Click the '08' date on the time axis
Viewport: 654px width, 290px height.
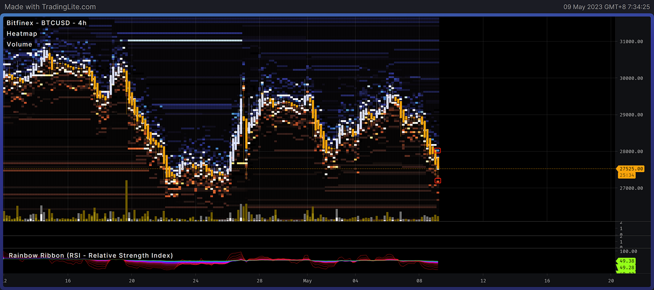point(419,281)
